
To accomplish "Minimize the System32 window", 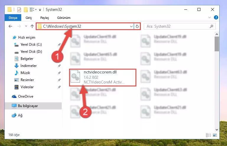I will coord(186,9).
